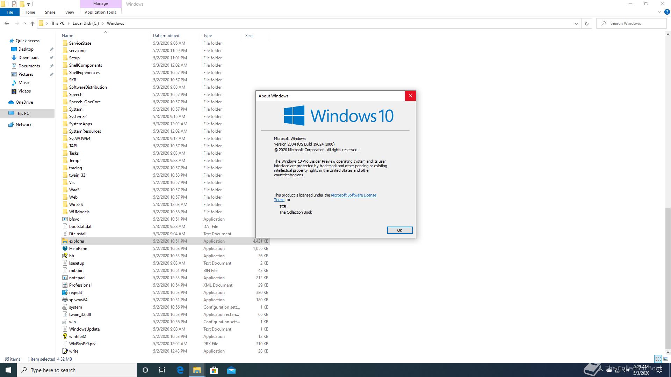This screenshot has width=671, height=377.
Task: Select Network in navigation pane
Action: (x=23, y=125)
